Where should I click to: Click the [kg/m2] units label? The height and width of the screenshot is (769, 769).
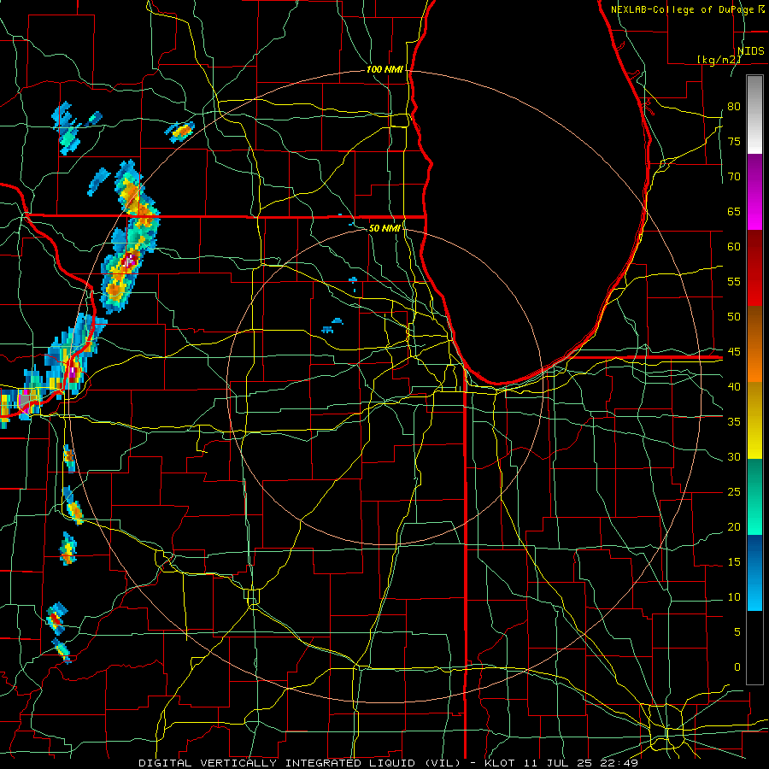pos(719,60)
